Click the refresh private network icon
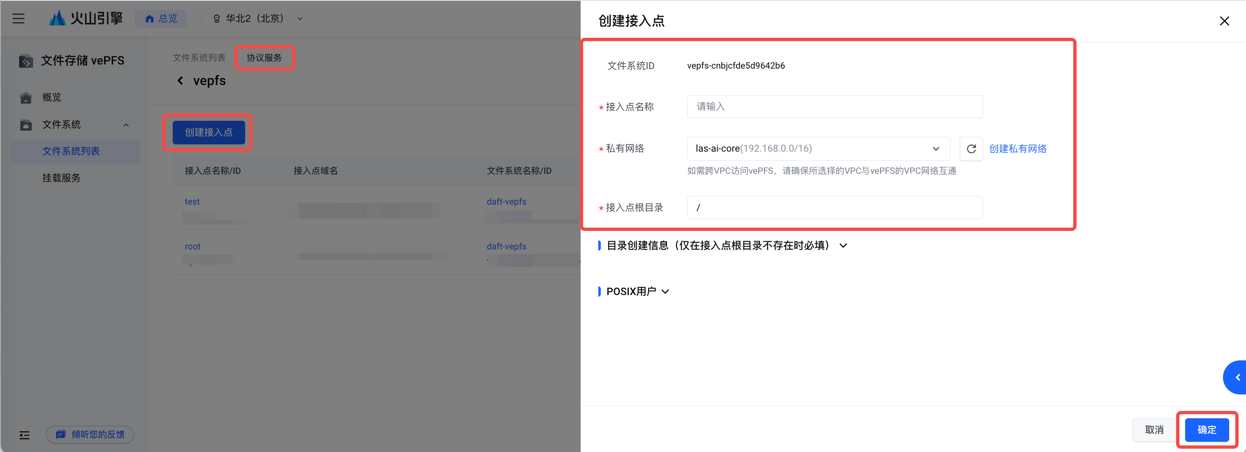 point(971,149)
